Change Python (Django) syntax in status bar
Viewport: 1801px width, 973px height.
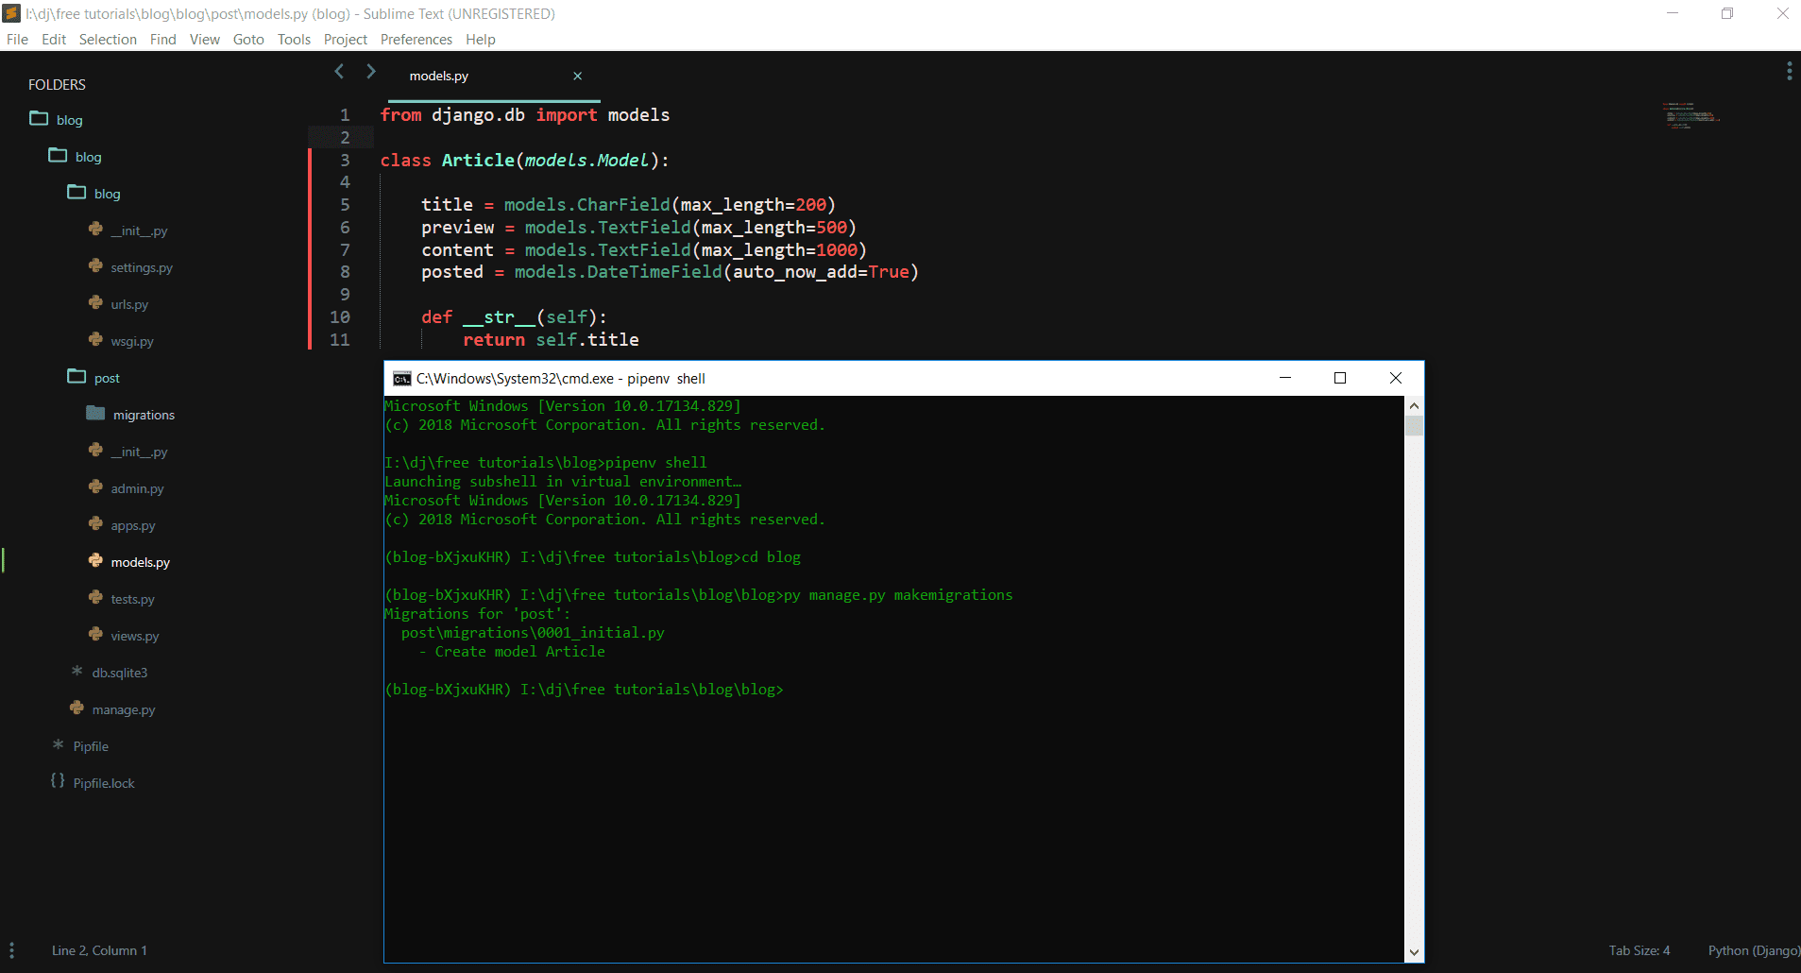pos(1753,950)
